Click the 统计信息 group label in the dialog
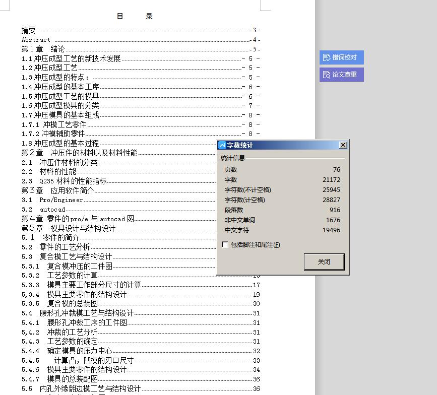 (233, 158)
